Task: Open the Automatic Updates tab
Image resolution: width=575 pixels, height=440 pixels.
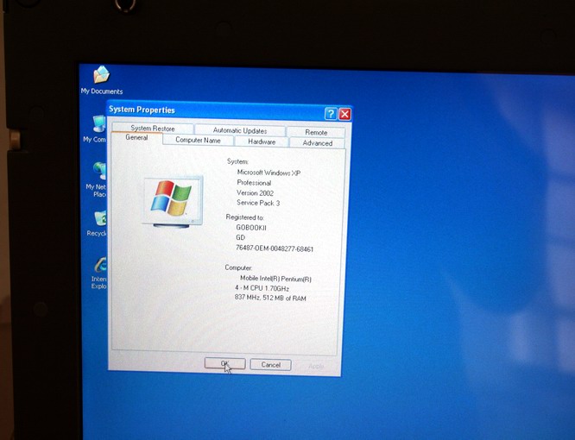Action: (x=239, y=130)
